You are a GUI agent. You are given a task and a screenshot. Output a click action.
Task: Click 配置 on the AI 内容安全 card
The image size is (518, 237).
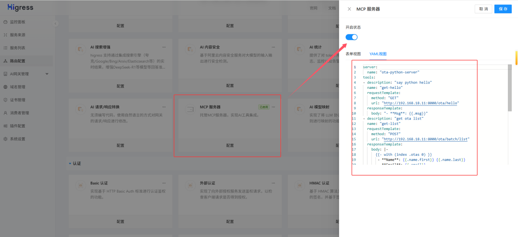pos(230,86)
